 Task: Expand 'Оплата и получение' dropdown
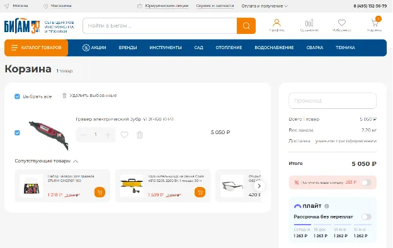[265, 6]
